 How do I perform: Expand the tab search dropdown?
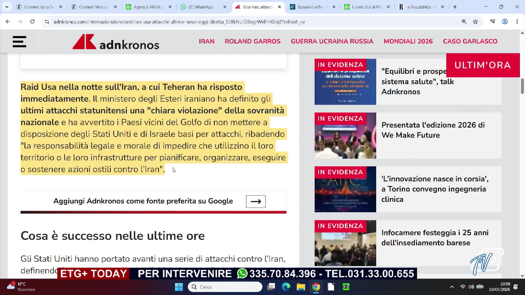coord(7,7)
